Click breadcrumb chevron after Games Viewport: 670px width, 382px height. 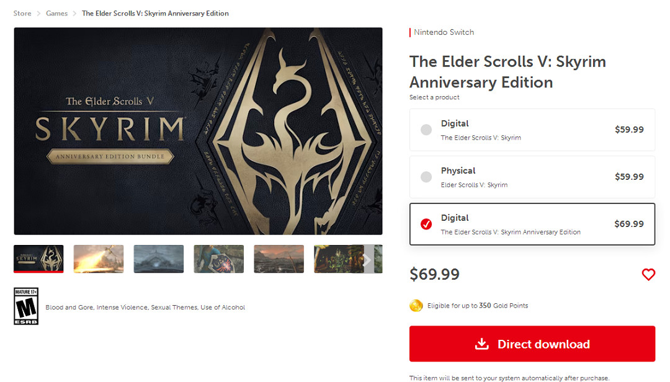[75, 14]
